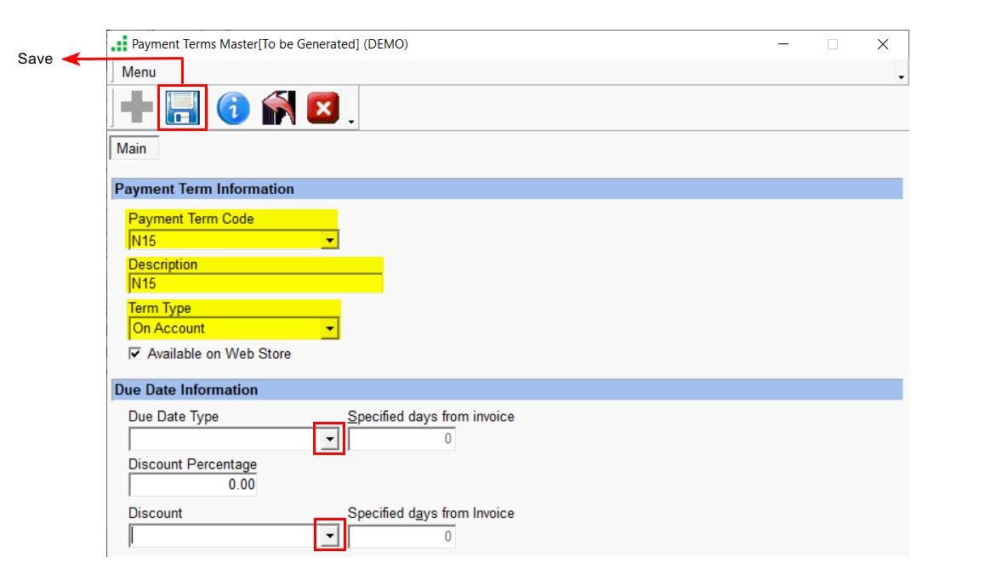Expand the Due Date Type dropdown
This screenshot has width=1008, height=580.
click(x=329, y=440)
